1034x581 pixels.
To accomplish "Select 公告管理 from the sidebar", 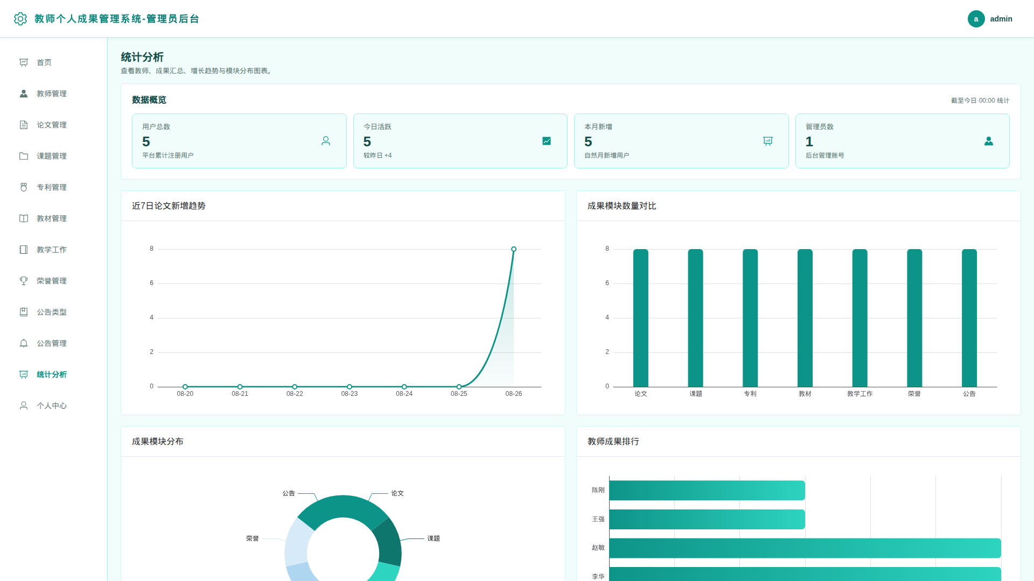I will coord(54,343).
